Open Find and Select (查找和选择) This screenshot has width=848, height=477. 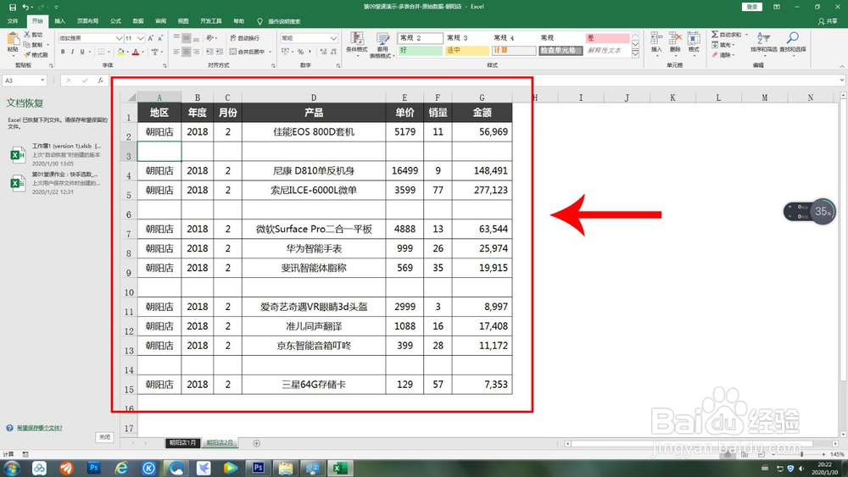(x=792, y=42)
